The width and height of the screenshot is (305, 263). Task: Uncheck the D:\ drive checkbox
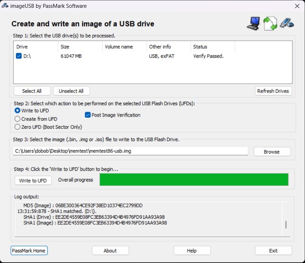coord(19,56)
